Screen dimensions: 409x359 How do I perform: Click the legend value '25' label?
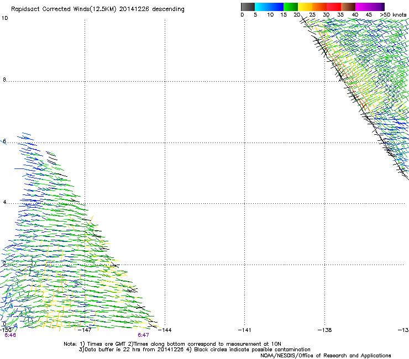(312, 15)
